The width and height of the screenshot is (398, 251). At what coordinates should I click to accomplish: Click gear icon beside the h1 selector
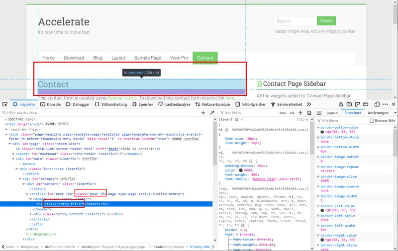tap(227, 130)
